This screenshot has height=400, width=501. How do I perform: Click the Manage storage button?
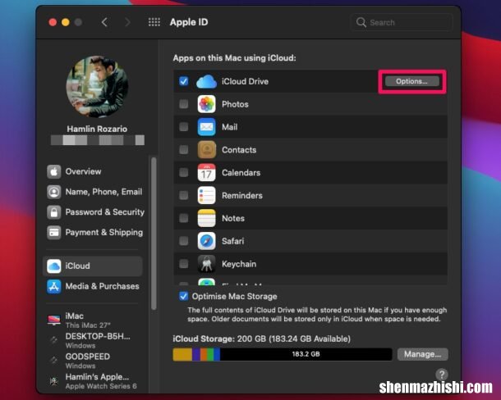422,354
